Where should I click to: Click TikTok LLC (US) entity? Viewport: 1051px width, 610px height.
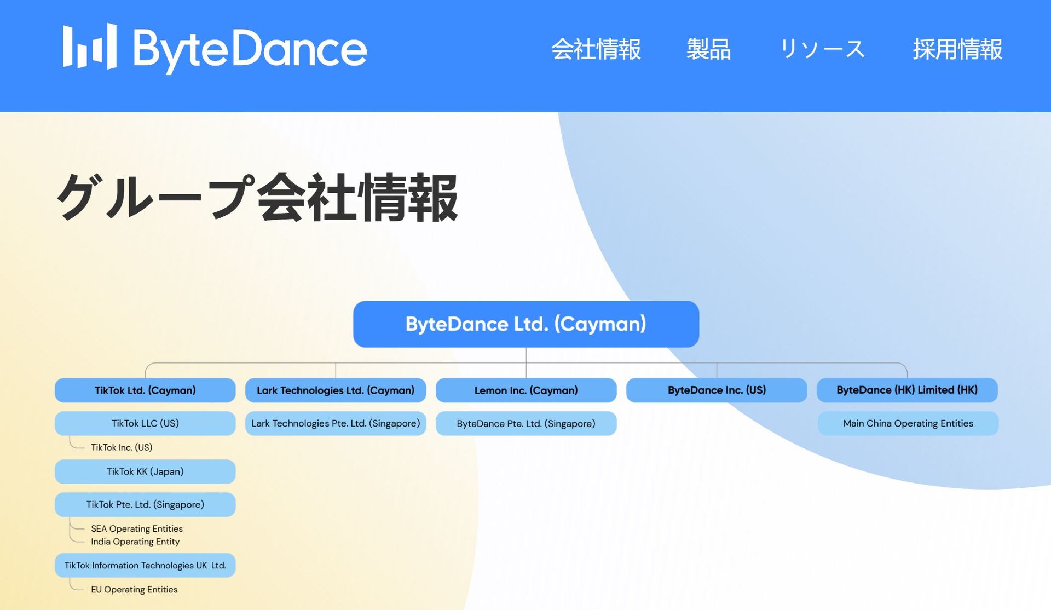click(145, 423)
